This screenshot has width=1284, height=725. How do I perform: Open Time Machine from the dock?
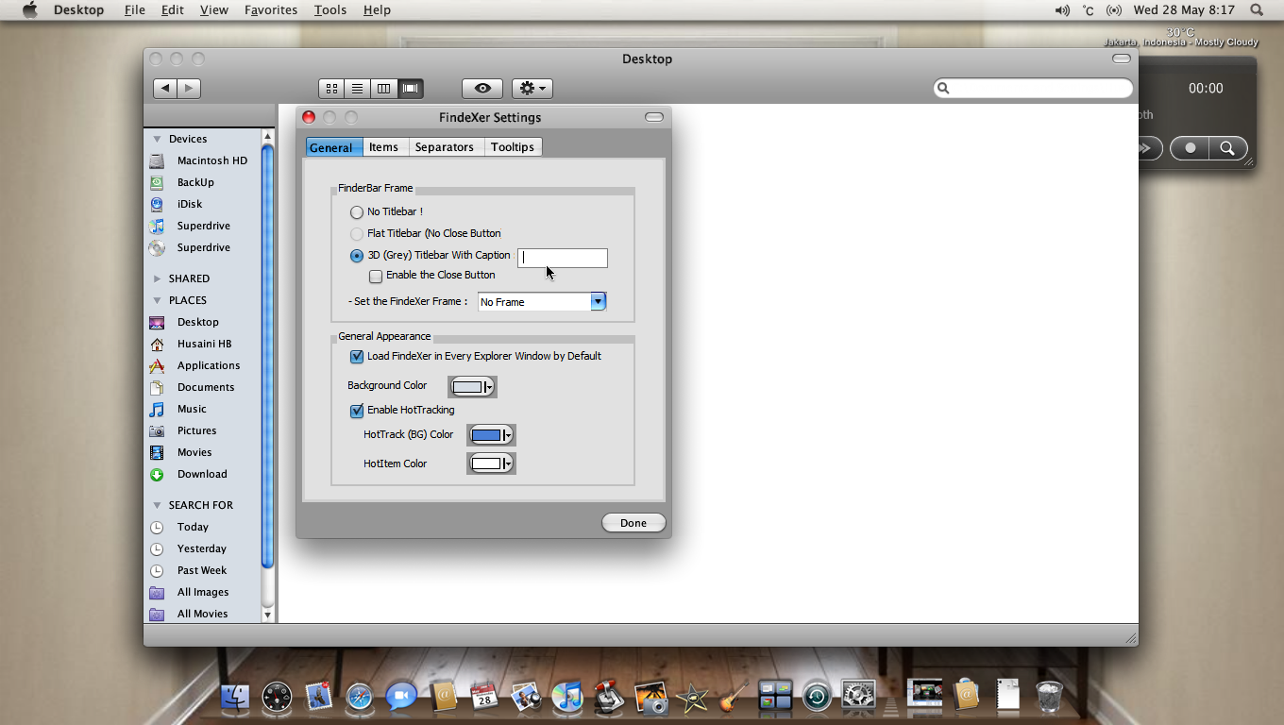pyautogui.click(x=817, y=698)
